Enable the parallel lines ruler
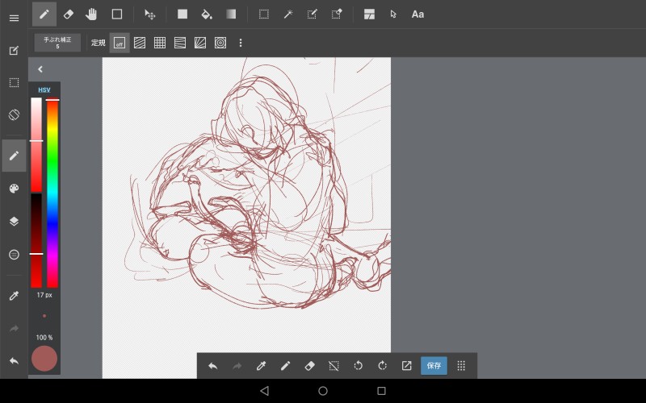Screen dimensions: 646x403 click(140, 43)
